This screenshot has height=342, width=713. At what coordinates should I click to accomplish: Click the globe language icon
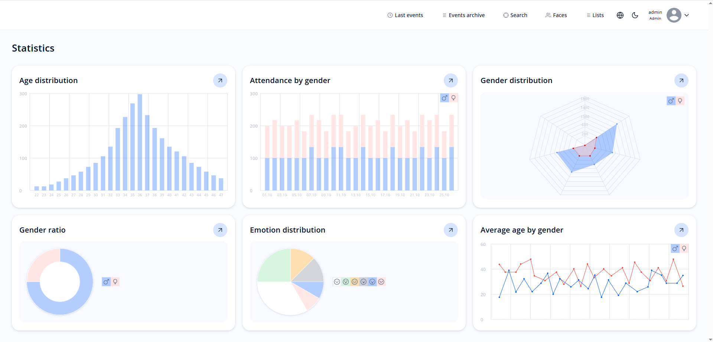point(620,15)
